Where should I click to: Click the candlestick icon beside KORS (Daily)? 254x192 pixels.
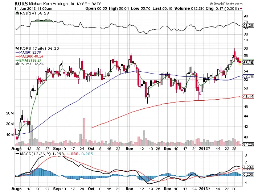[17, 48]
